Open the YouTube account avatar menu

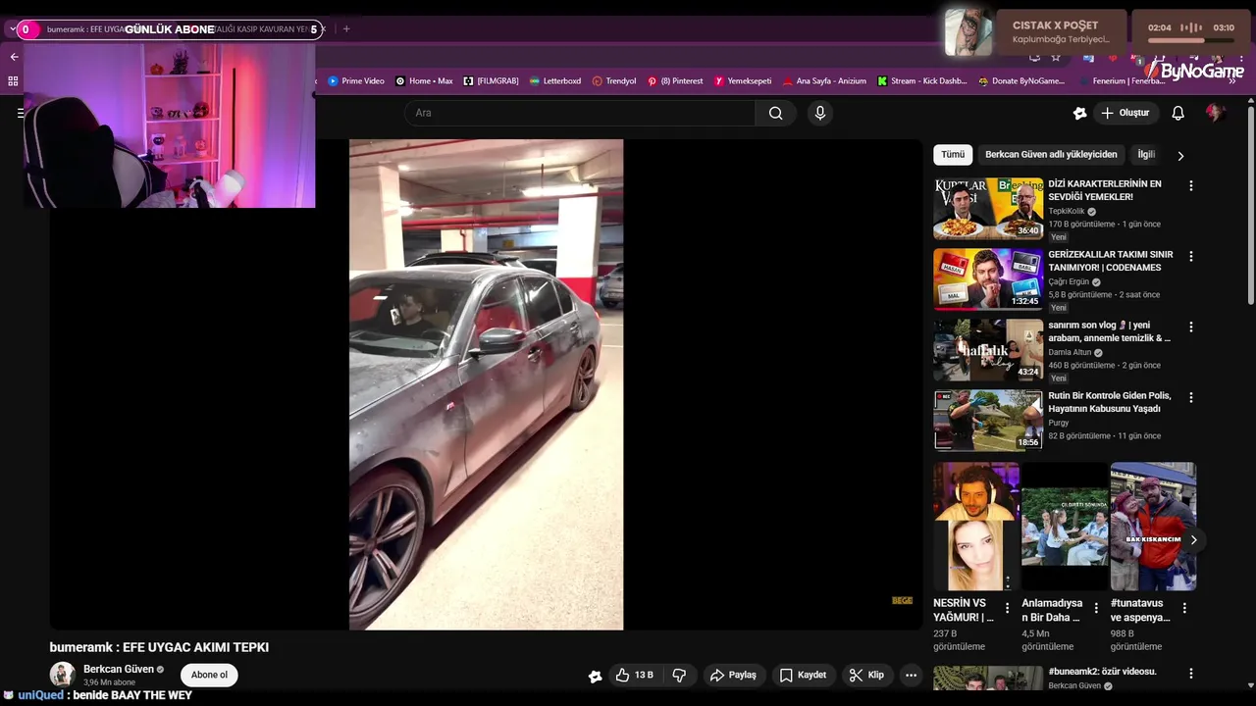[1215, 113]
